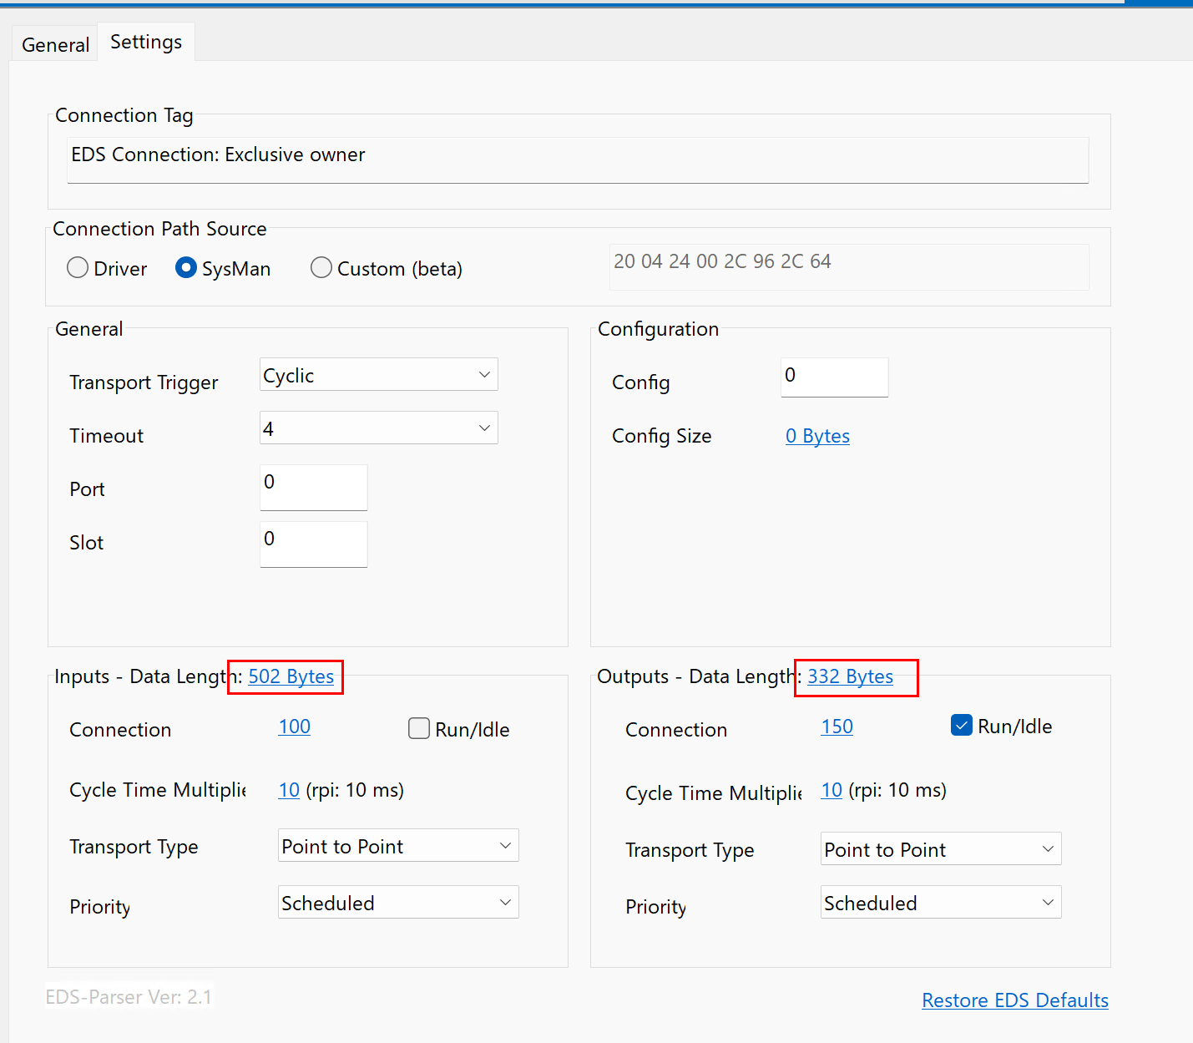The image size is (1193, 1043).
Task: Switch to the General tab
Action: pos(55,45)
